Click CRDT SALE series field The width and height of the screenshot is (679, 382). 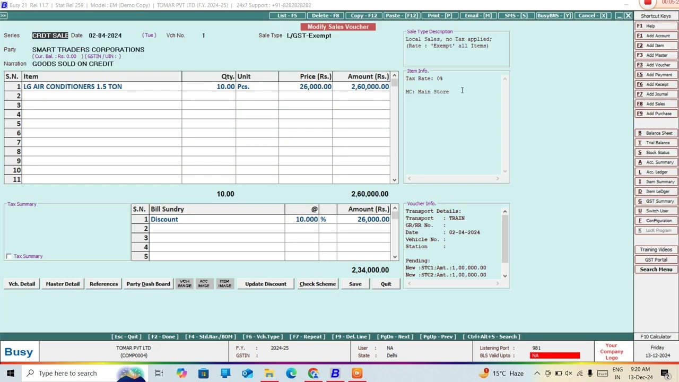pos(50,36)
